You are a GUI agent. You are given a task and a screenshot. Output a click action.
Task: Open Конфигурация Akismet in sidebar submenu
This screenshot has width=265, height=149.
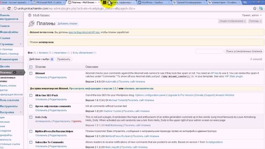coord(12,95)
